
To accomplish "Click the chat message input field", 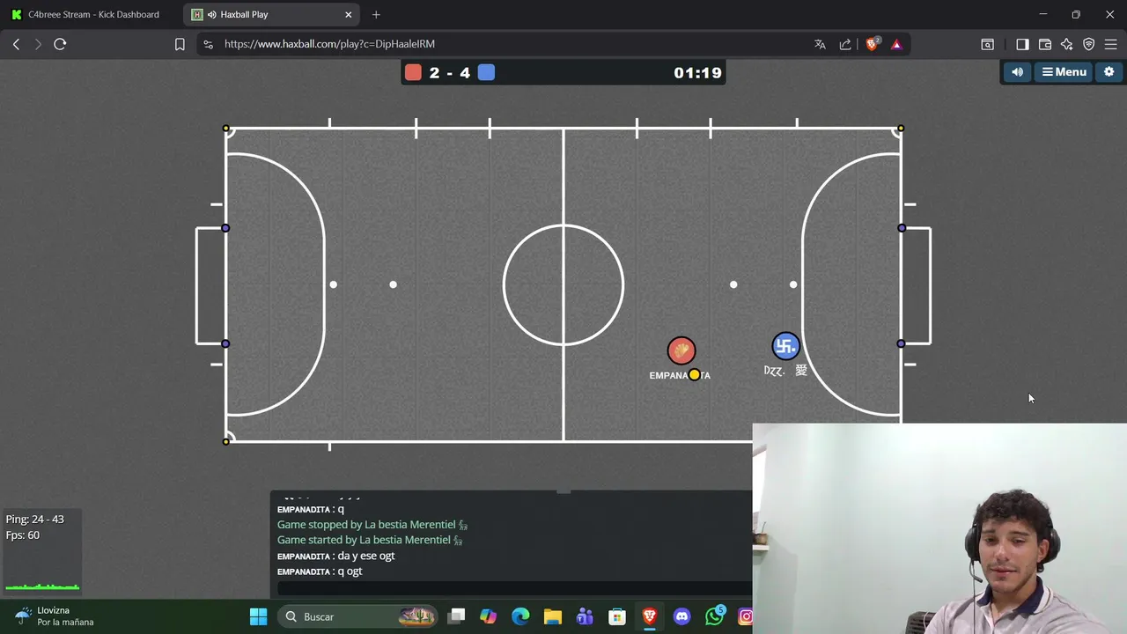I will click(515, 588).
